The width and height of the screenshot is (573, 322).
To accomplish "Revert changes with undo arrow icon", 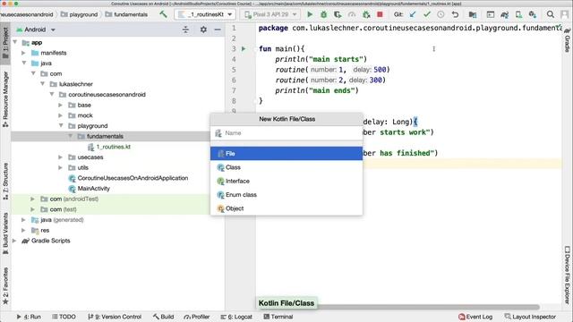I will click(455, 14).
